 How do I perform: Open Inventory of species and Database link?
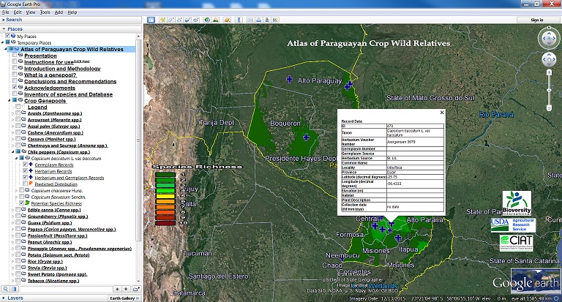point(69,94)
